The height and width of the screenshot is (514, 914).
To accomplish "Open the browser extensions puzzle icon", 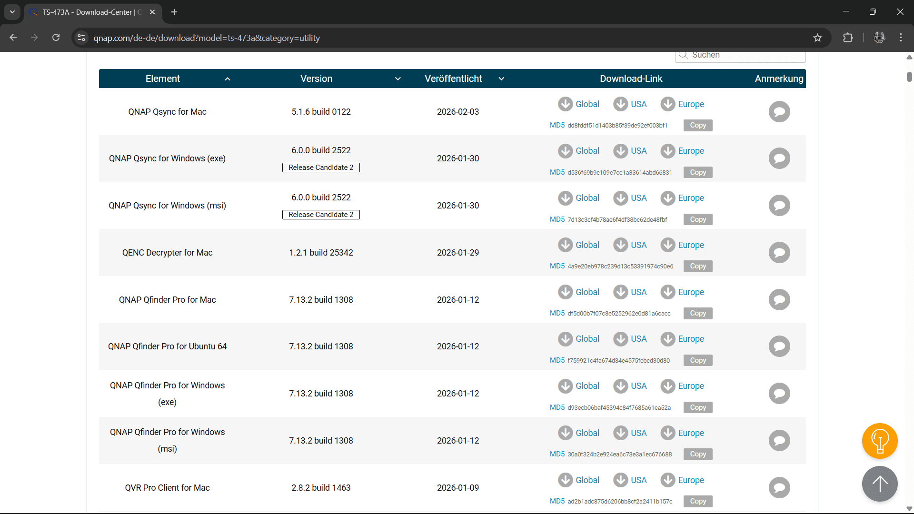I will 848,38.
